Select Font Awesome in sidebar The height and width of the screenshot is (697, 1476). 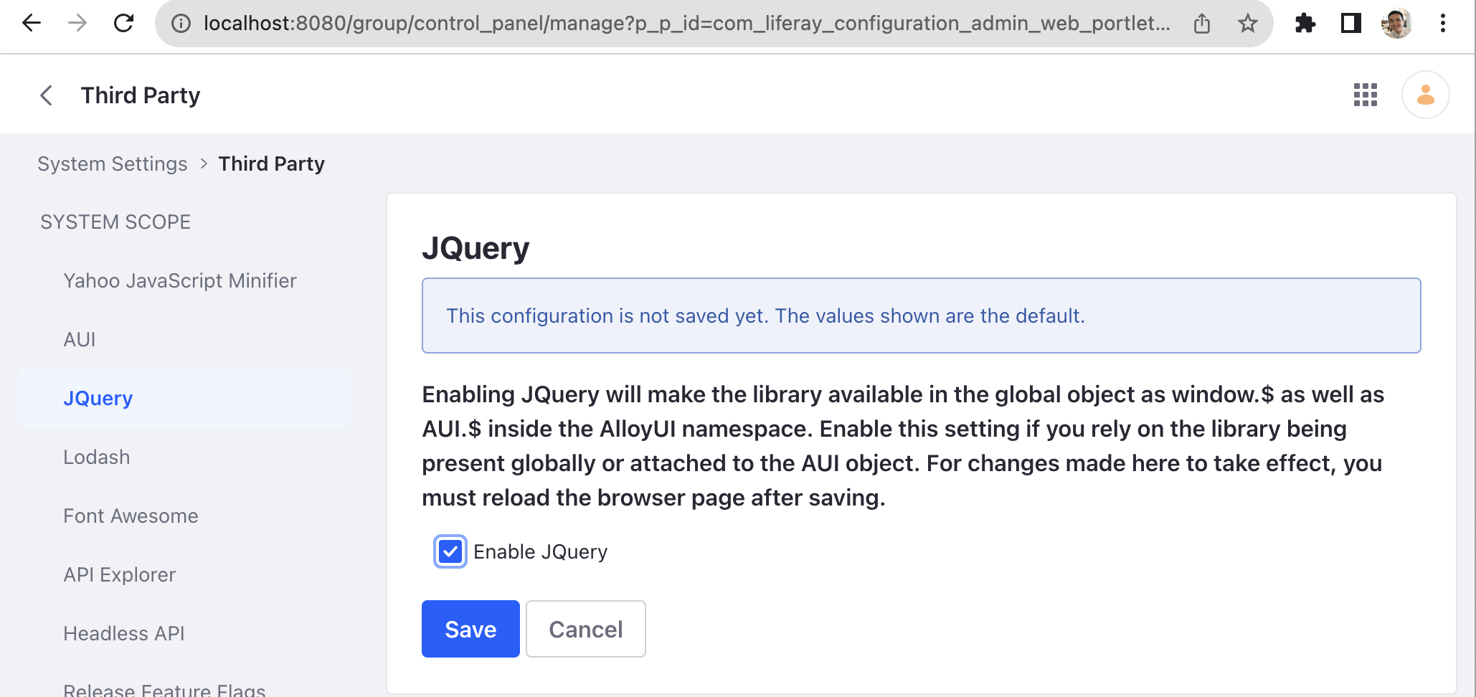coord(131,516)
